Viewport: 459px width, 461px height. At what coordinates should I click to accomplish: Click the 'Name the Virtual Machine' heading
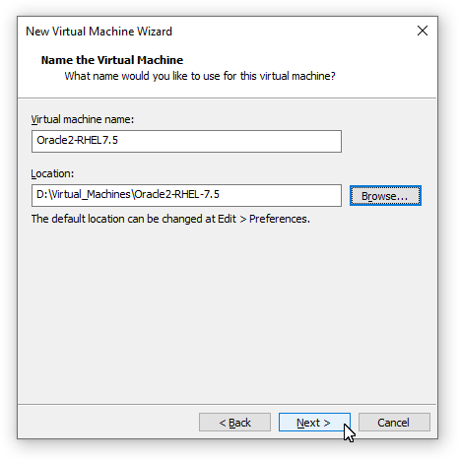click(x=112, y=60)
